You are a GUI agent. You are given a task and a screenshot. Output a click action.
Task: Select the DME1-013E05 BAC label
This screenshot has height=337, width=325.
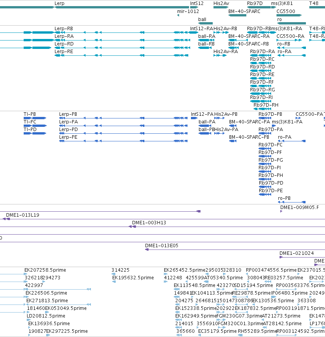(162, 246)
